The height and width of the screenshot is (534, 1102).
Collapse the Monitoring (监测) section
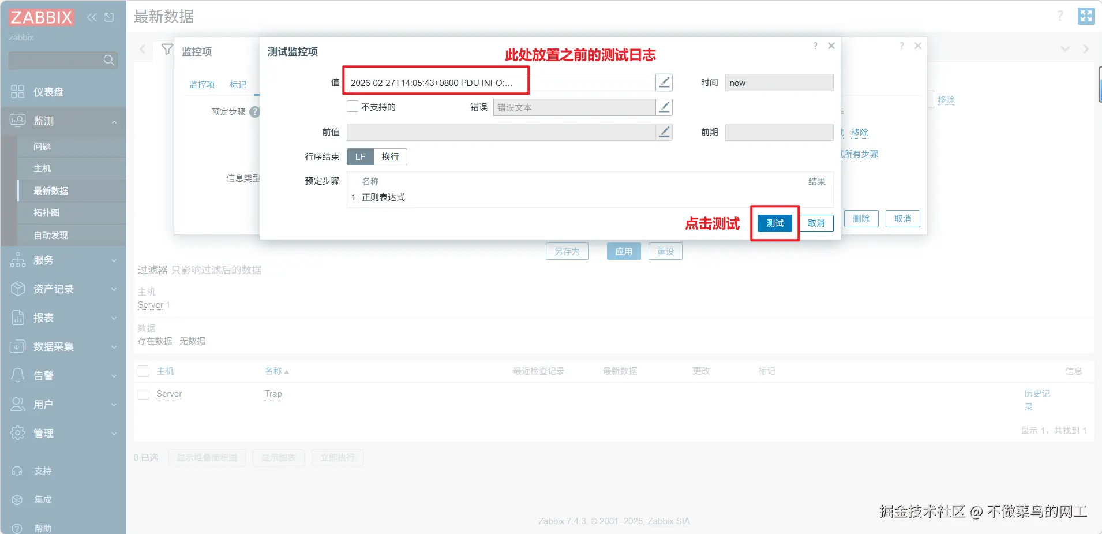(x=63, y=121)
